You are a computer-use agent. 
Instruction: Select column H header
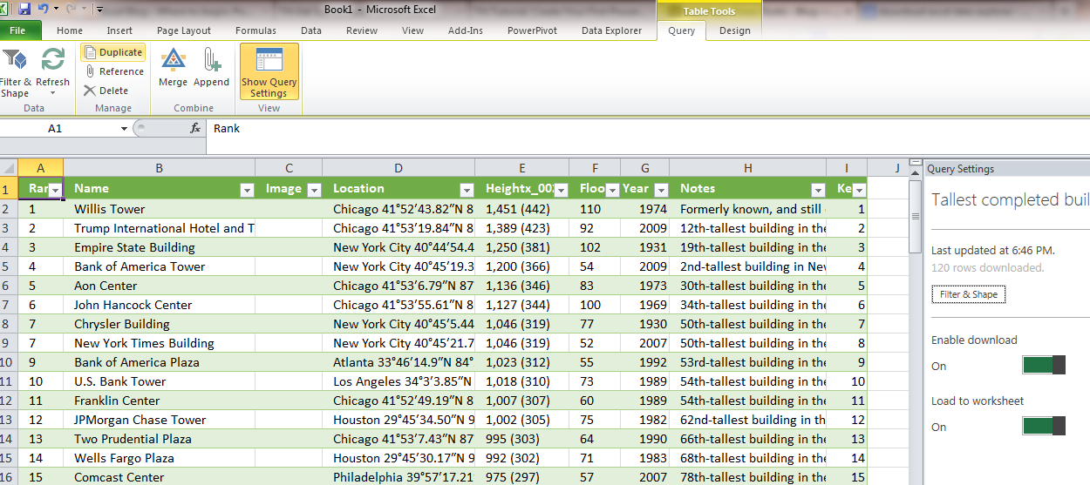pos(748,167)
